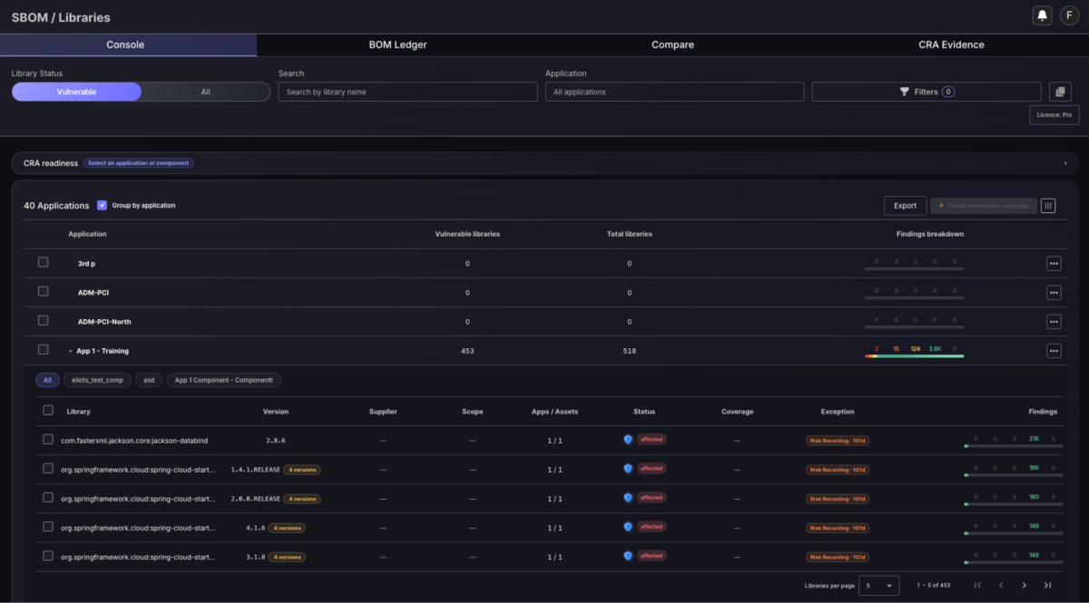This screenshot has width=1089, height=603.
Task: Select the App 1 Component - Componentt chip
Action: 223,380
